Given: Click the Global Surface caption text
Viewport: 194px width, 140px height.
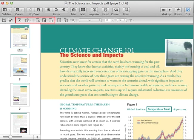Looking at the screenshot, I should pos(136,109).
